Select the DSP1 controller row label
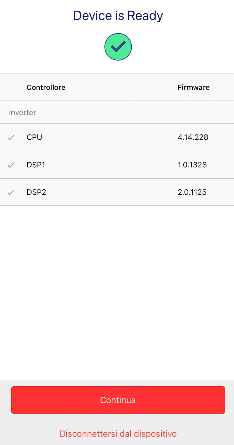 (36, 165)
